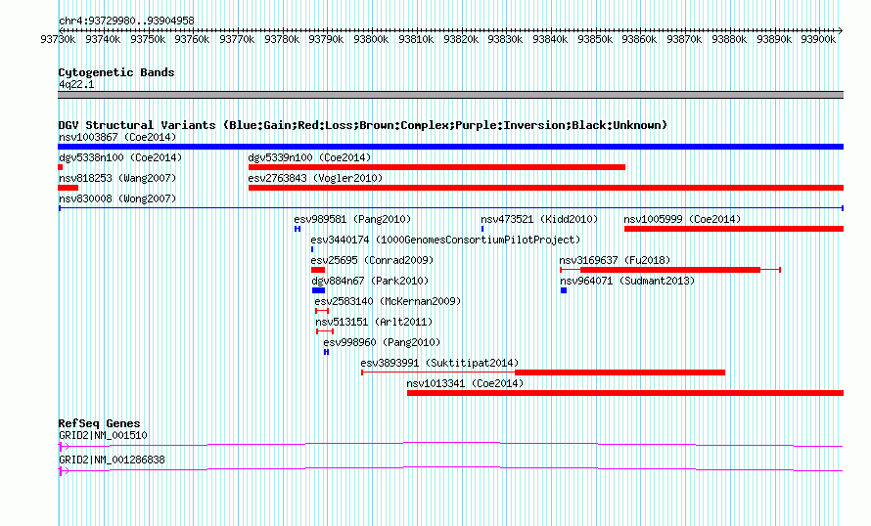Select the red esv25695 loss block
This screenshot has width=871, height=526.
(318, 270)
